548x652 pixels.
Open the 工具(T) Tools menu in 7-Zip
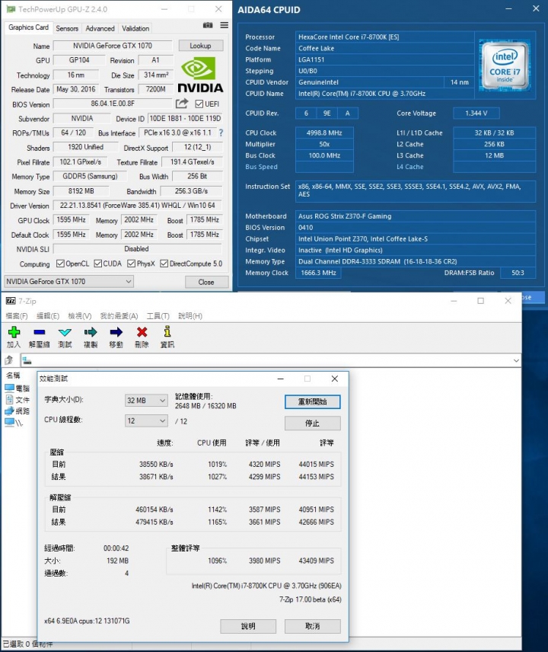click(158, 316)
